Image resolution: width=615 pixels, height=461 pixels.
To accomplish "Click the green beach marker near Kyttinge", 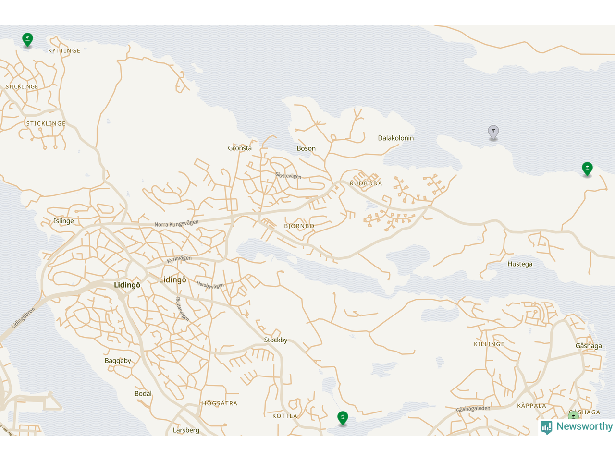I will [x=28, y=39].
